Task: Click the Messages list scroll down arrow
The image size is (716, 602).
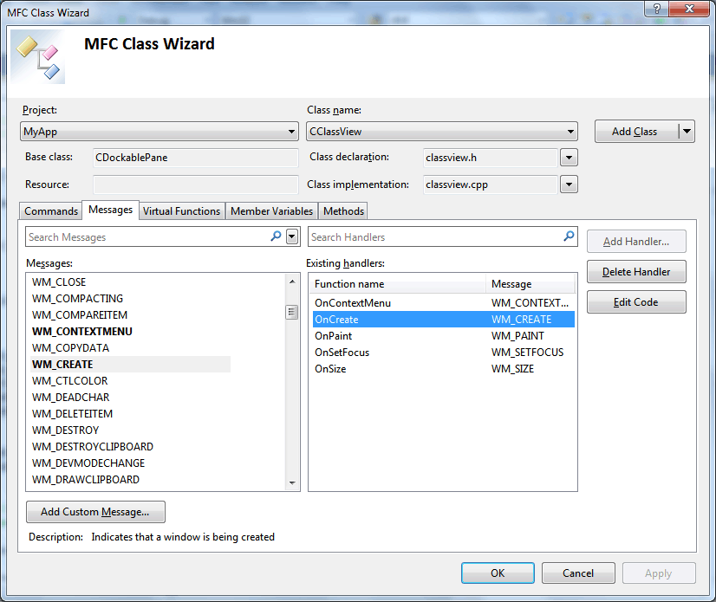Action: coord(292,482)
